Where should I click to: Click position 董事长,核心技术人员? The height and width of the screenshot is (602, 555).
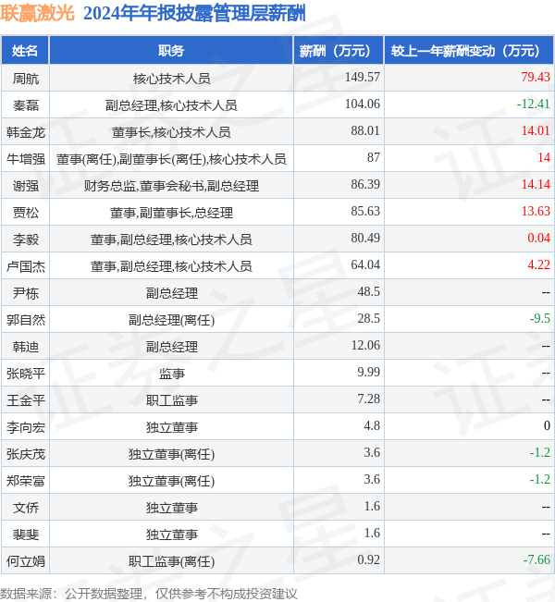[171, 132]
